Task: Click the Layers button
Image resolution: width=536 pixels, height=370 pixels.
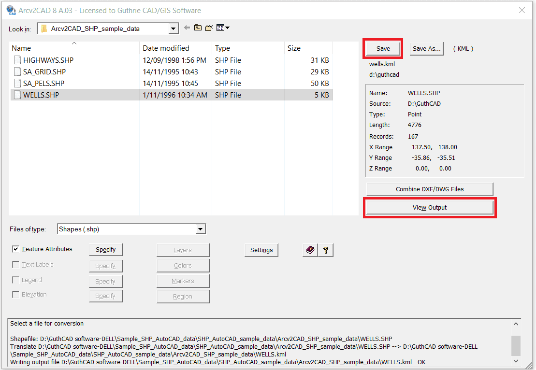Action: click(183, 250)
